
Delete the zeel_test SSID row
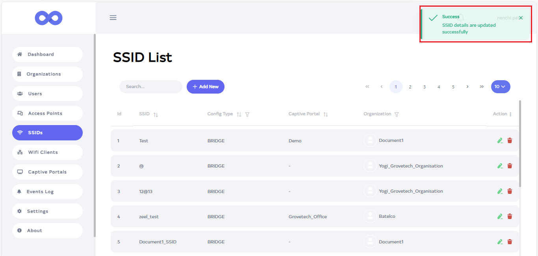pos(510,216)
